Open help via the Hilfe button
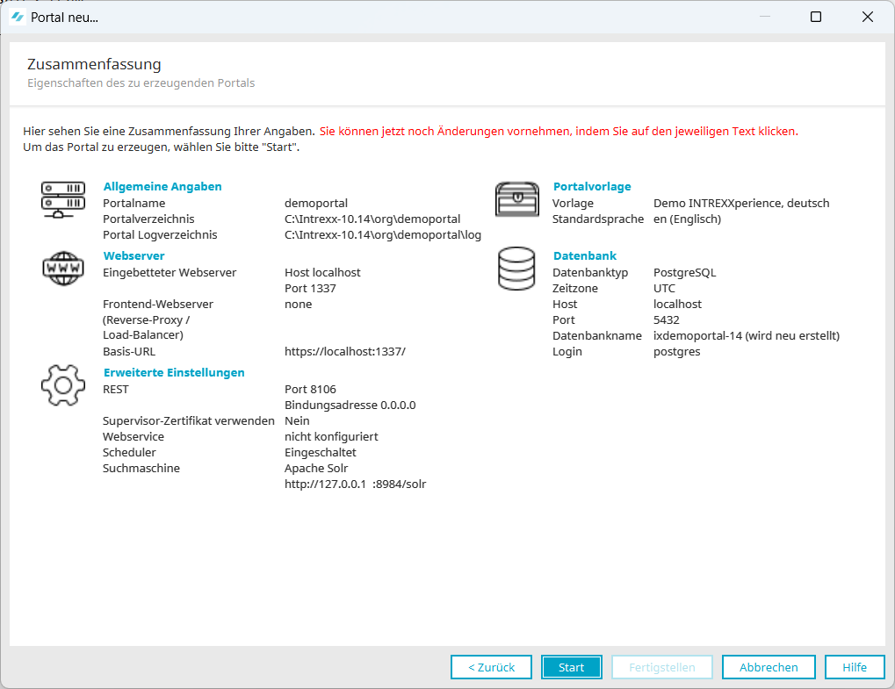 tap(855, 667)
